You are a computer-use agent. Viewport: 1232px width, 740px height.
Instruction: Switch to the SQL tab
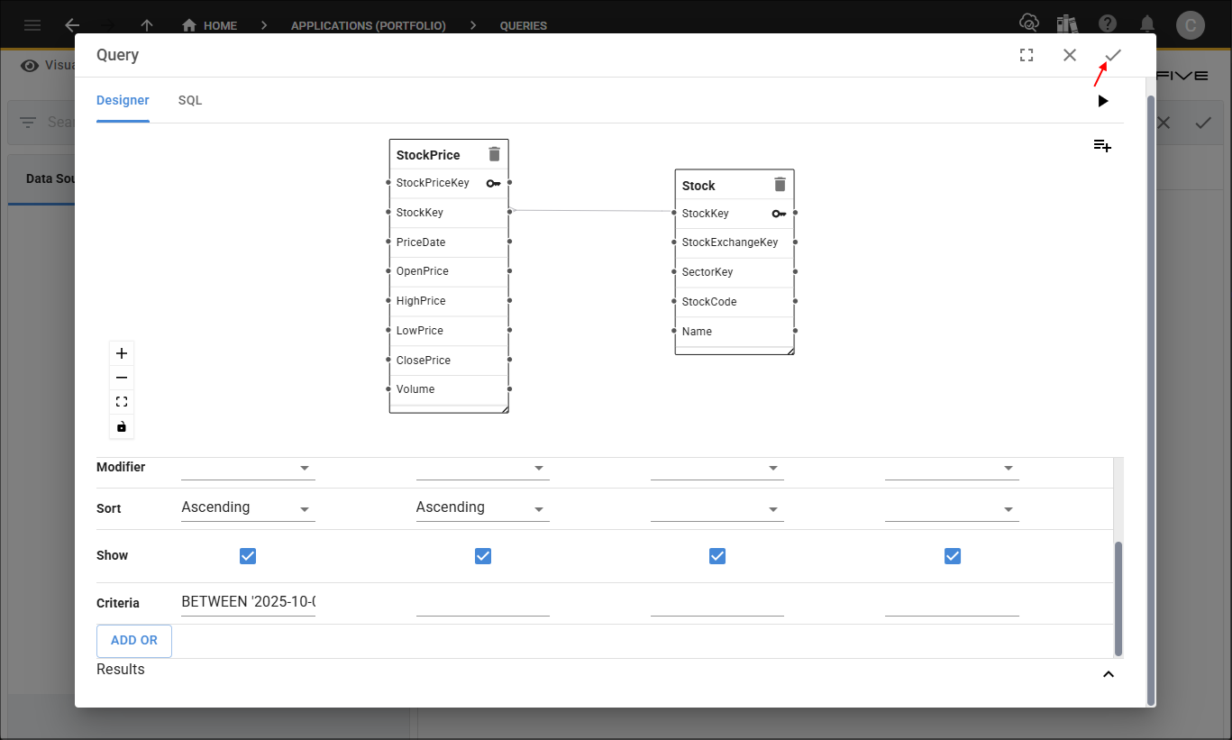click(x=190, y=100)
